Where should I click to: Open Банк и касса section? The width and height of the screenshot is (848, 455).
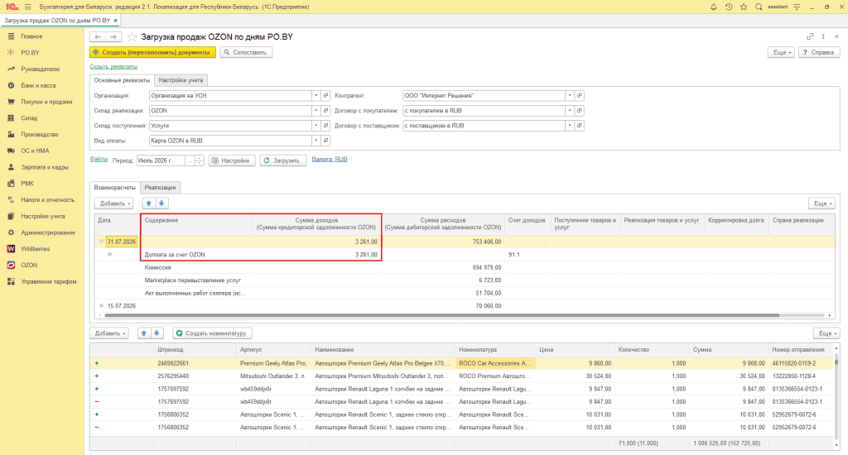coord(38,85)
